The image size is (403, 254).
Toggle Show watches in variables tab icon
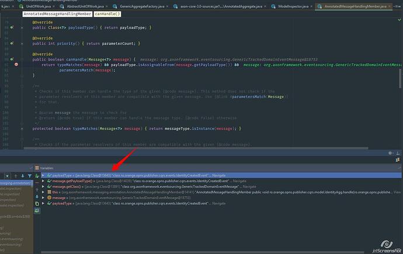[x=37, y=211]
